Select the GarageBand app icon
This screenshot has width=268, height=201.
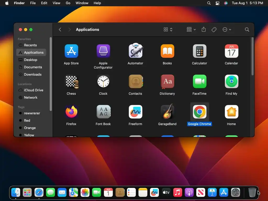[168, 111]
